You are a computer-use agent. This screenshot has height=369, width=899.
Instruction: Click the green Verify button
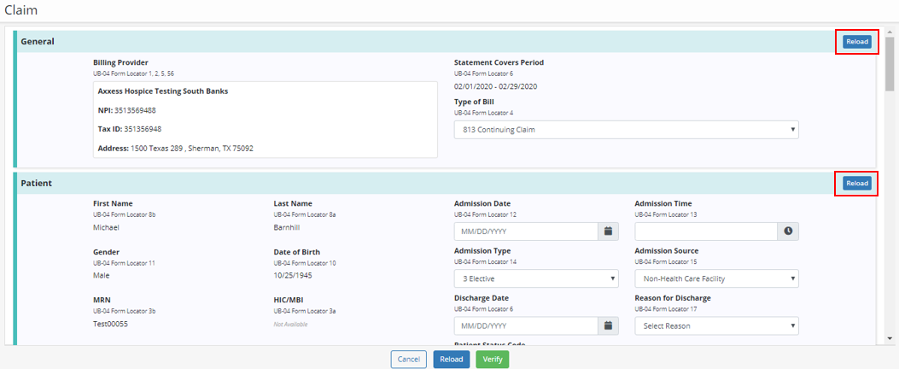[492, 360]
